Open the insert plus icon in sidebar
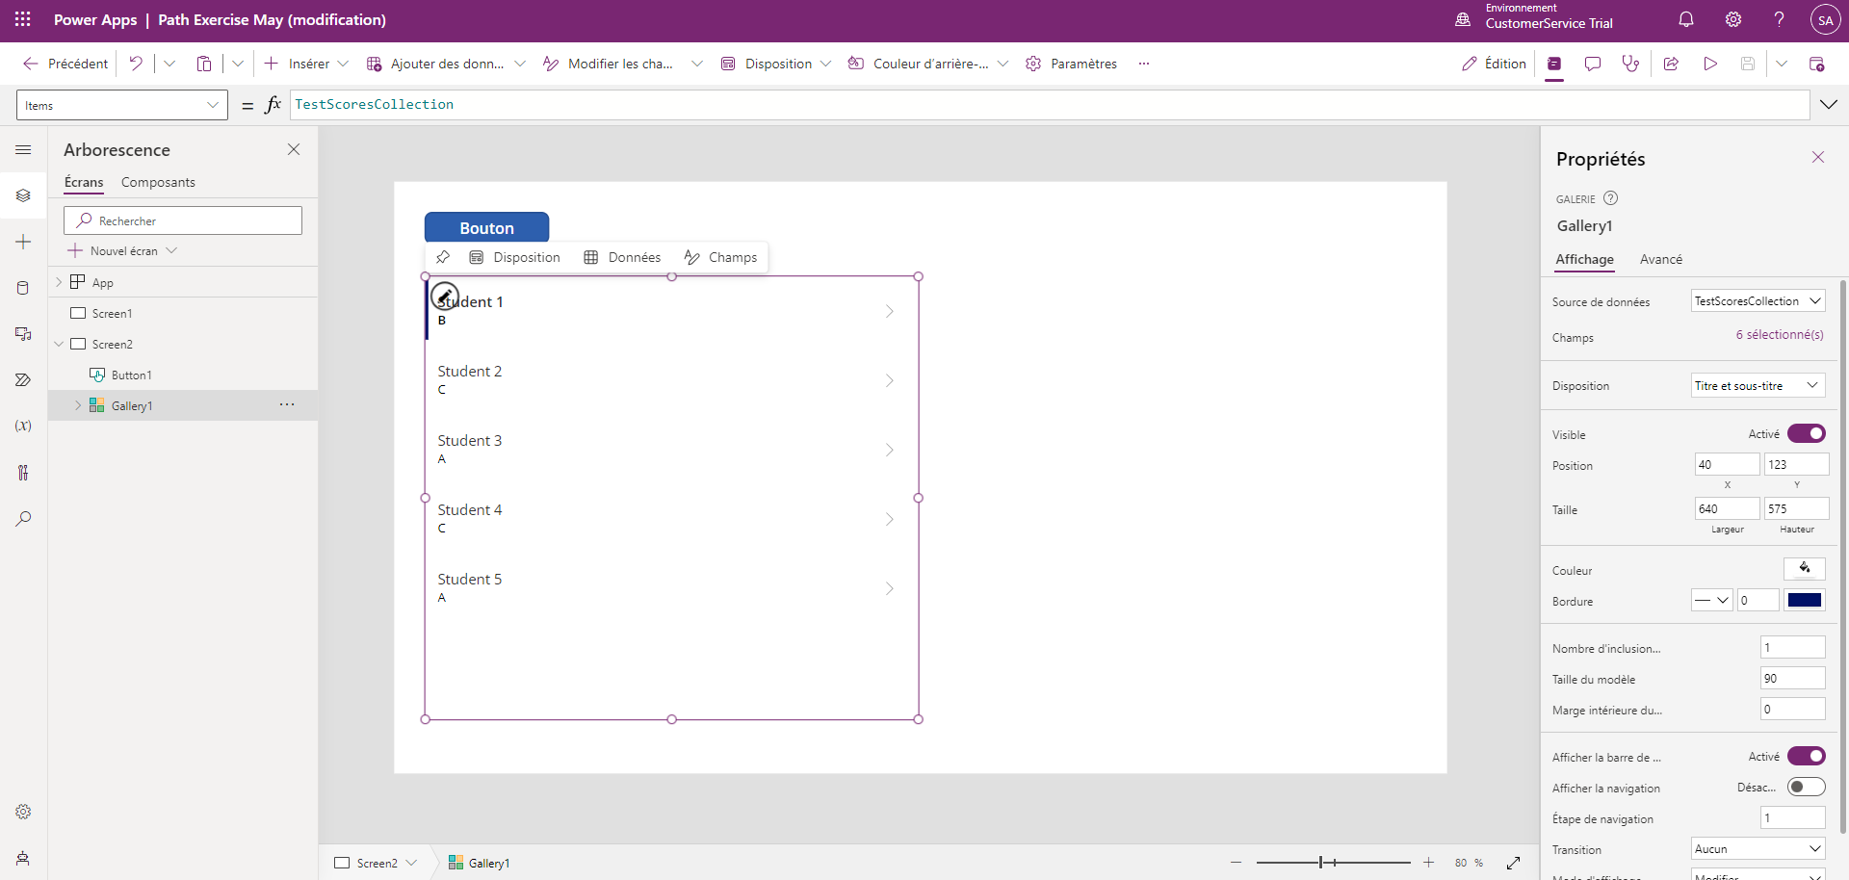The image size is (1849, 880). [23, 242]
